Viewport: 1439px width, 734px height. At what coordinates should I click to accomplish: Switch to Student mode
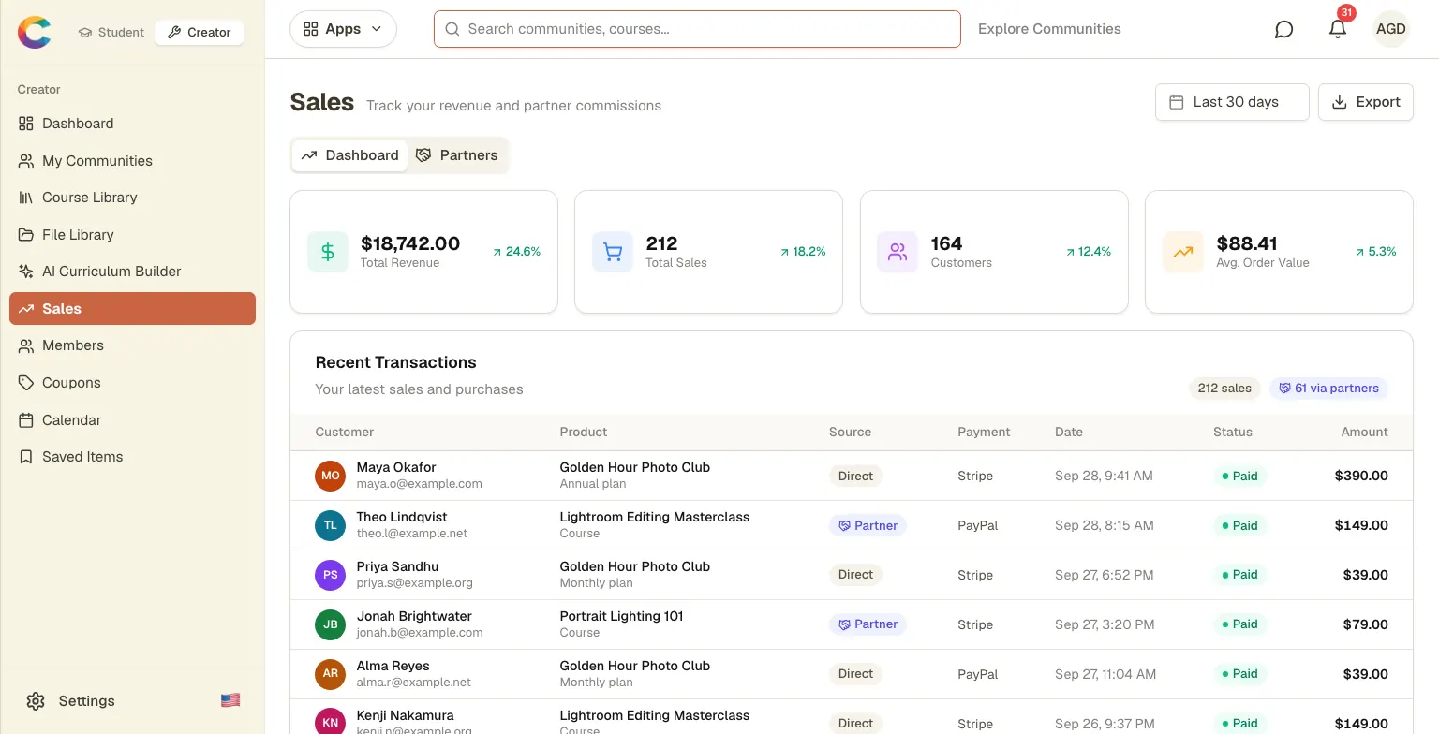pos(111,32)
